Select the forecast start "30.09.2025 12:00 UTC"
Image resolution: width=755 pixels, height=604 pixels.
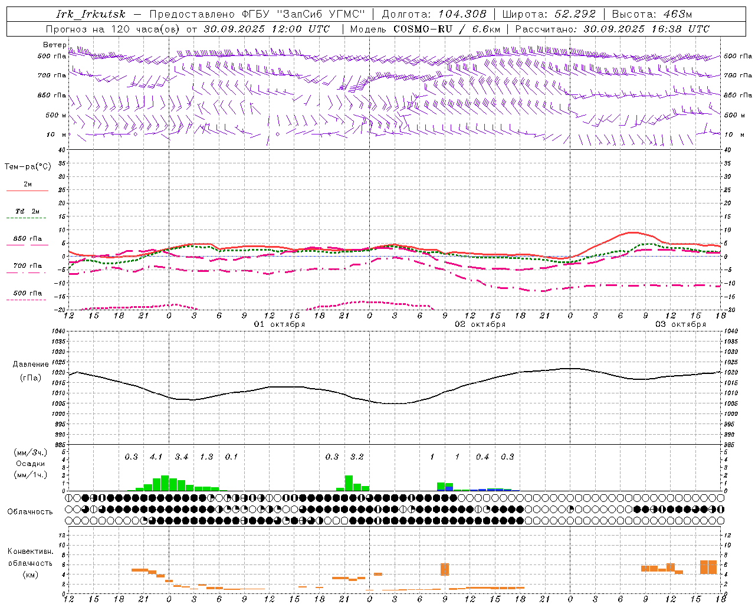click(x=267, y=29)
